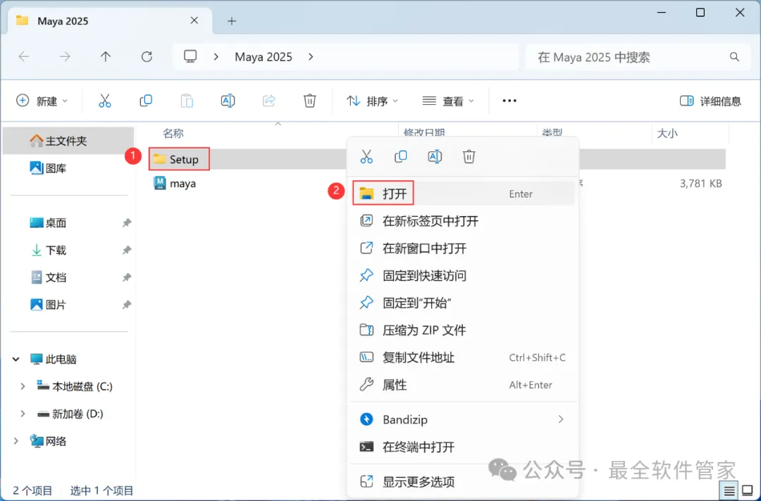Image resolution: width=761 pixels, height=501 pixels.
Task: Expand the 本地磁盘 (C:) node
Action: click(23, 386)
